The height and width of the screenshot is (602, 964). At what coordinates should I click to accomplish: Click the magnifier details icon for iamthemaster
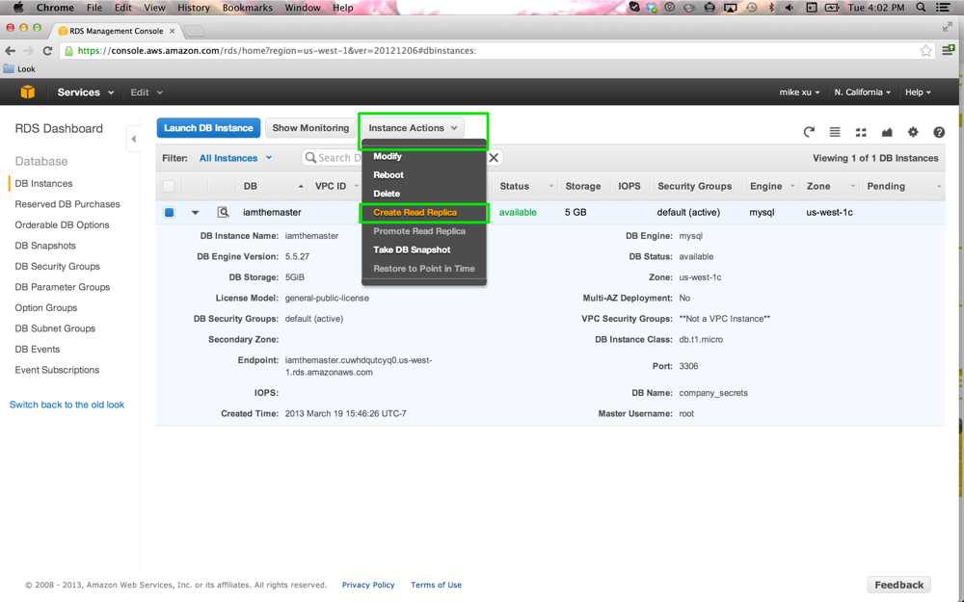pos(223,212)
